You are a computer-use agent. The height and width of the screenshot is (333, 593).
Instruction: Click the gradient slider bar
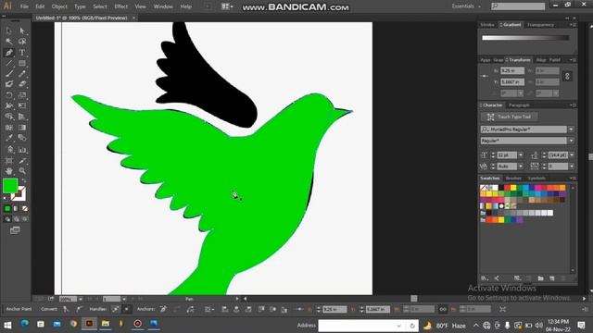pyautogui.click(x=525, y=38)
